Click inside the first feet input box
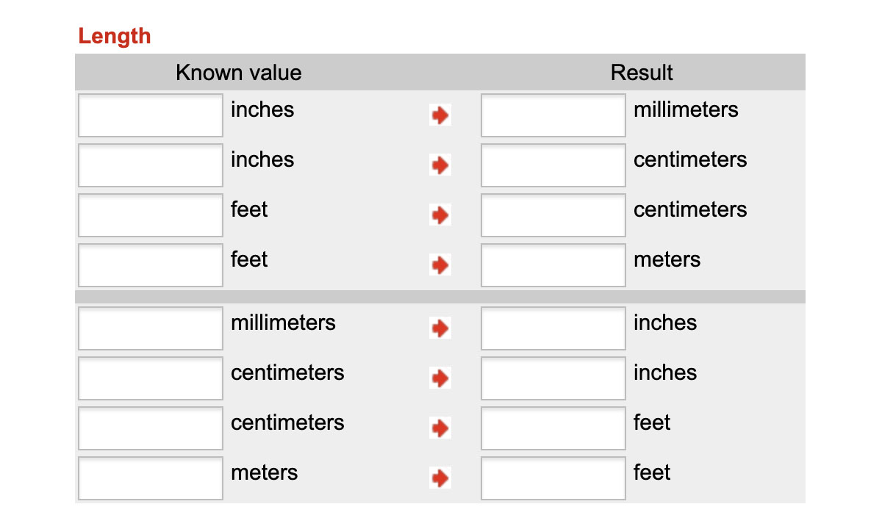Image resolution: width=882 pixels, height=529 pixels. (x=150, y=215)
